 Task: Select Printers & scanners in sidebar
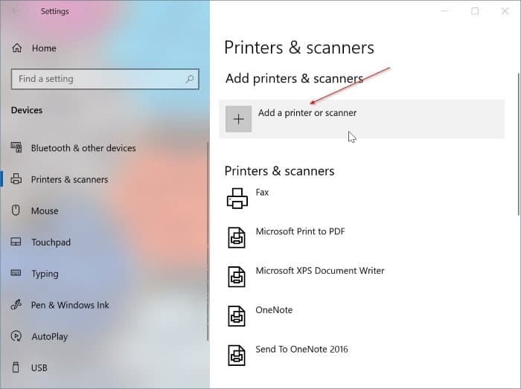69,179
